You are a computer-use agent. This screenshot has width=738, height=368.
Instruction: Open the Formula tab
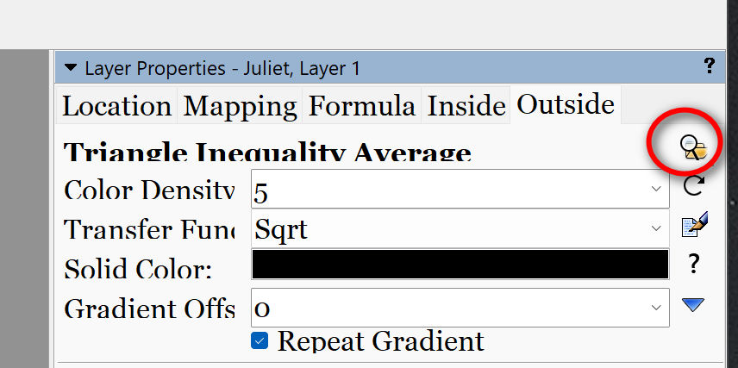[x=361, y=105]
